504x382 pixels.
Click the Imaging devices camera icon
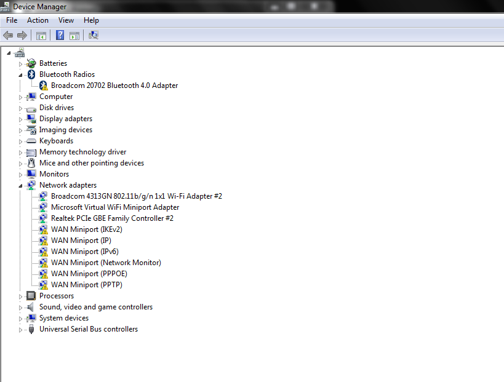pyautogui.click(x=31, y=130)
